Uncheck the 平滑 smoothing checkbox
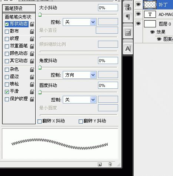 [x=7, y=92]
